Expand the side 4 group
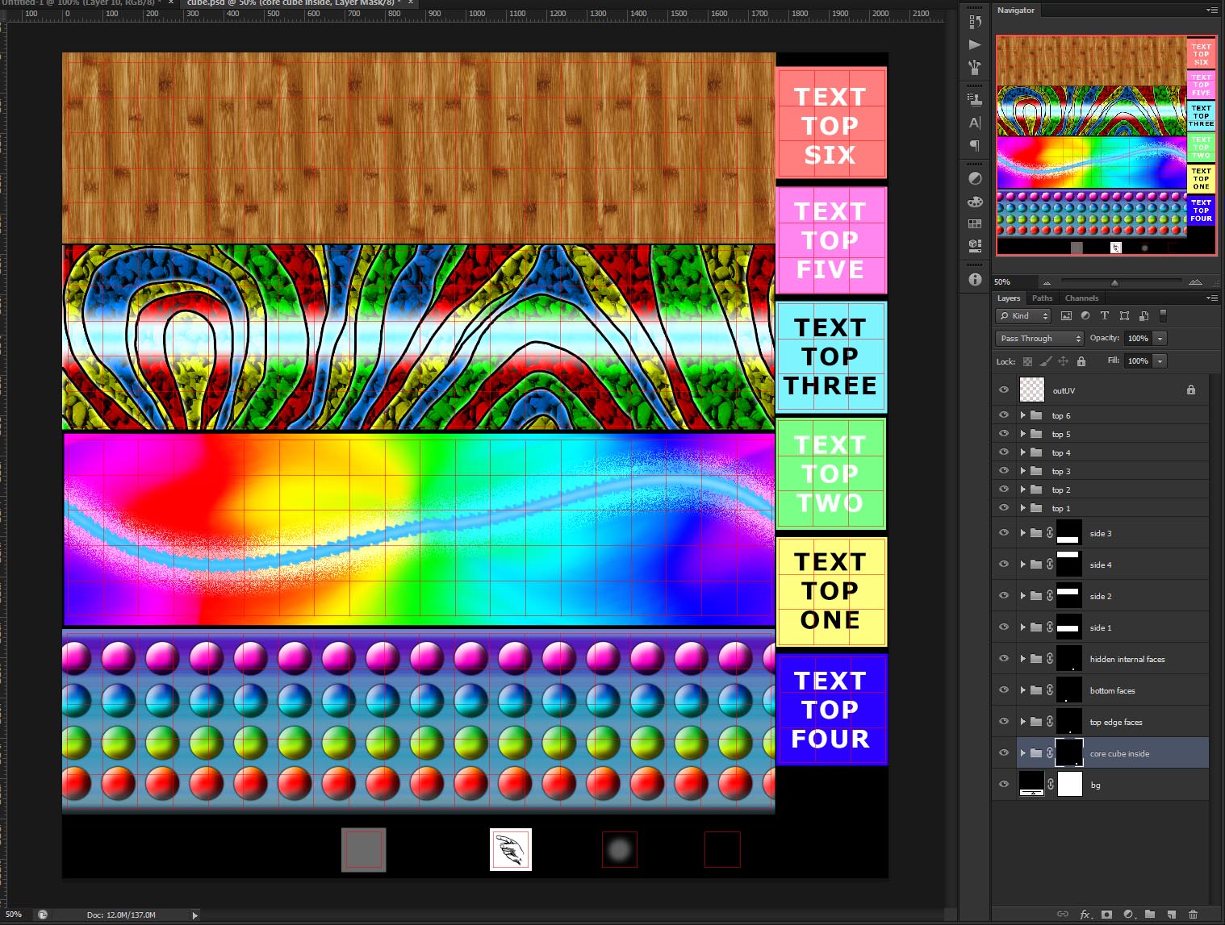Viewport: 1225px width, 925px height. coord(1022,565)
